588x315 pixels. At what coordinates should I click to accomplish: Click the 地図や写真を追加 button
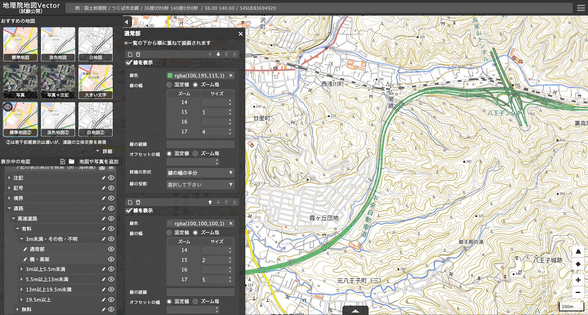(x=99, y=161)
